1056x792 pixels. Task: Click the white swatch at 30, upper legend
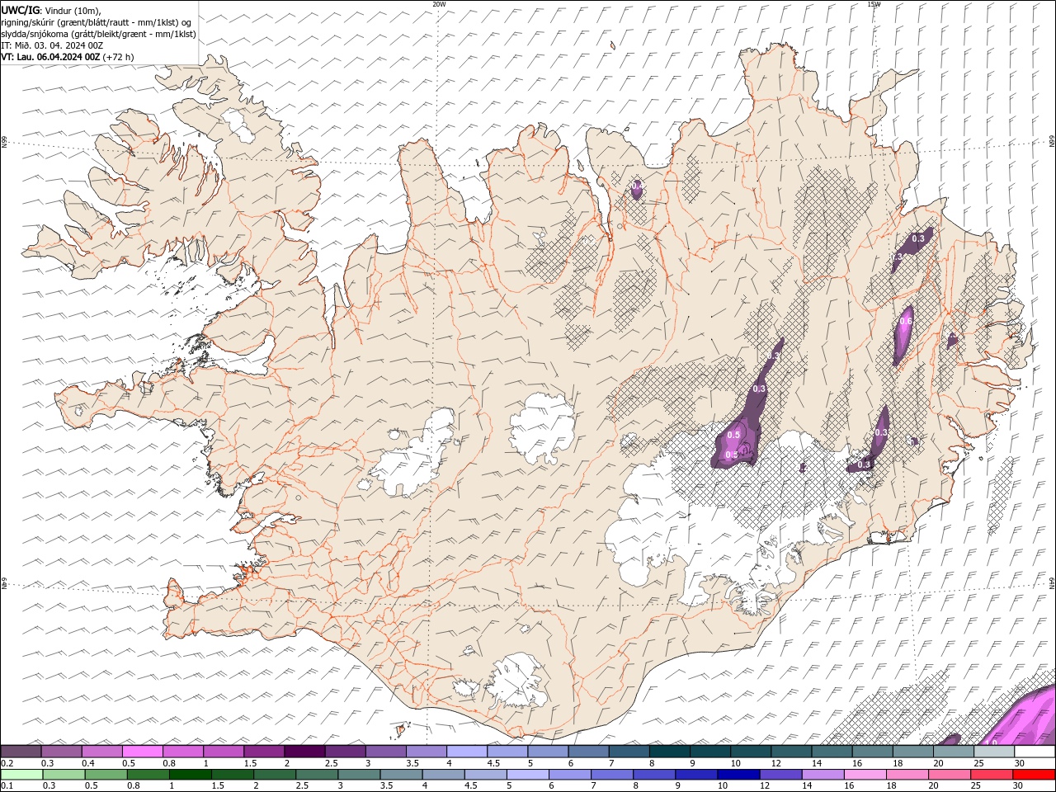tap(1035, 752)
